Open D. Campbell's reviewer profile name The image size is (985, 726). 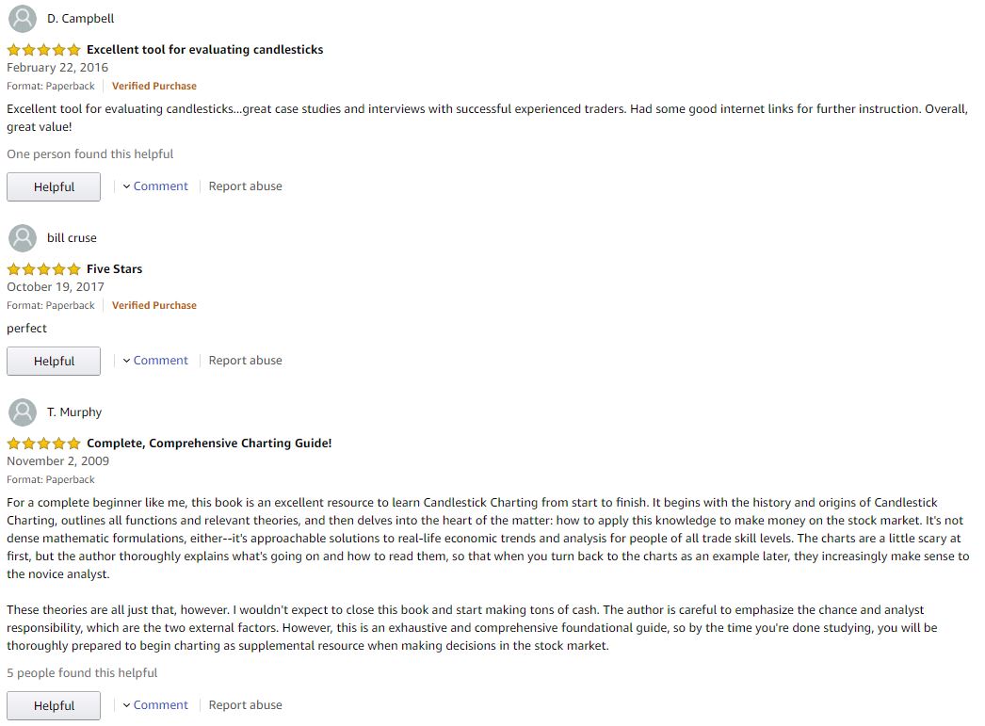(80, 19)
